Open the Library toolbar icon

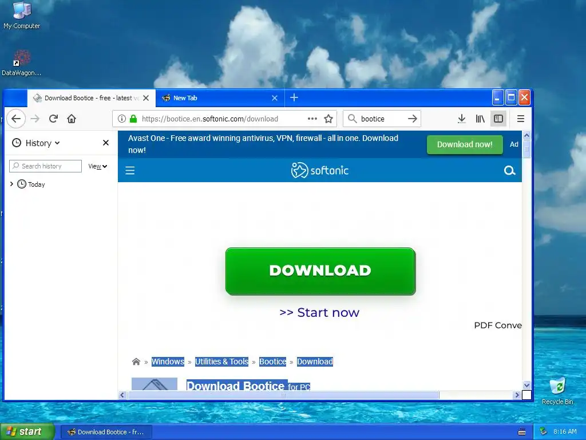tap(480, 119)
